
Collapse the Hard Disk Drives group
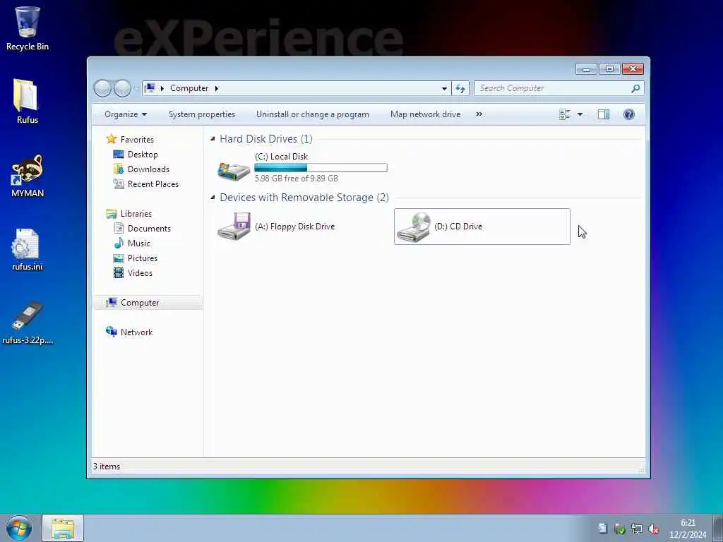(x=213, y=139)
